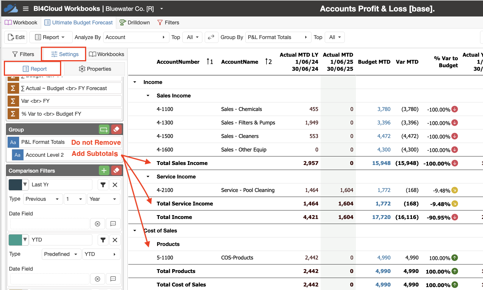
Task: Collapse the Sales Income subgroup
Action: (148, 96)
